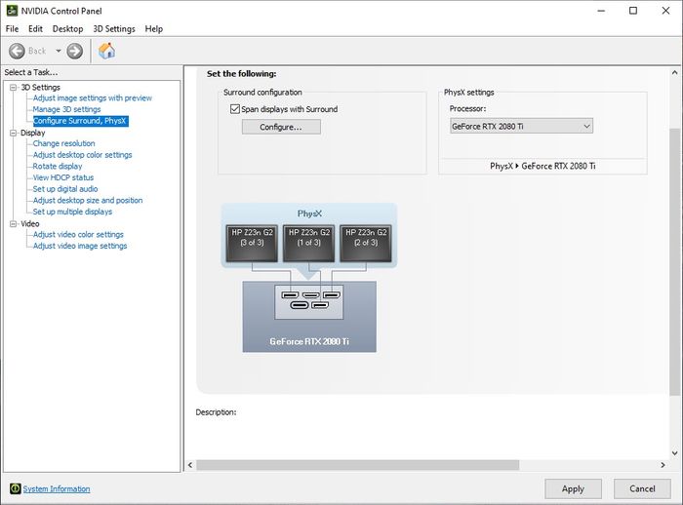Select HP Z23n G2 (2 of 3) display
Image resolution: width=683 pixels, height=505 pixels.
pyautogui.click(x=366, y=243)
